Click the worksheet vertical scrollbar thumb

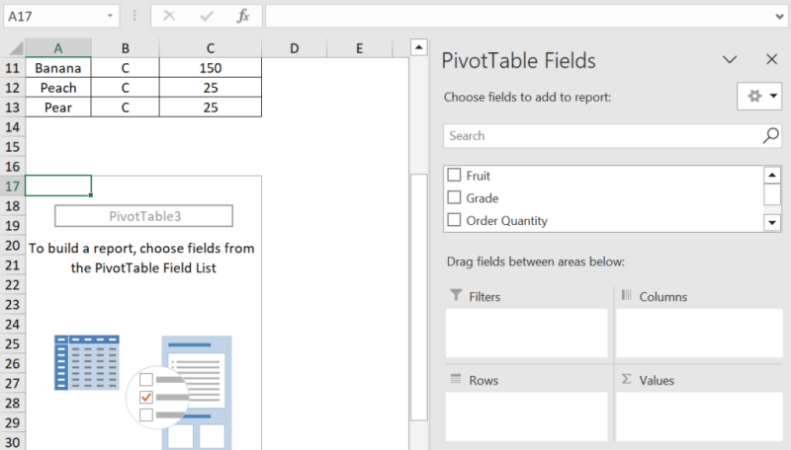418,297
